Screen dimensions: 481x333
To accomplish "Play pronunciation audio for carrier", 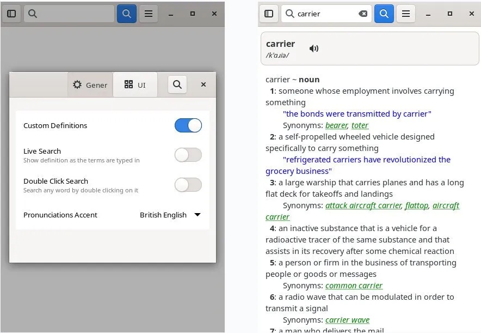I will pyautogui.click(x=314, y=49).
